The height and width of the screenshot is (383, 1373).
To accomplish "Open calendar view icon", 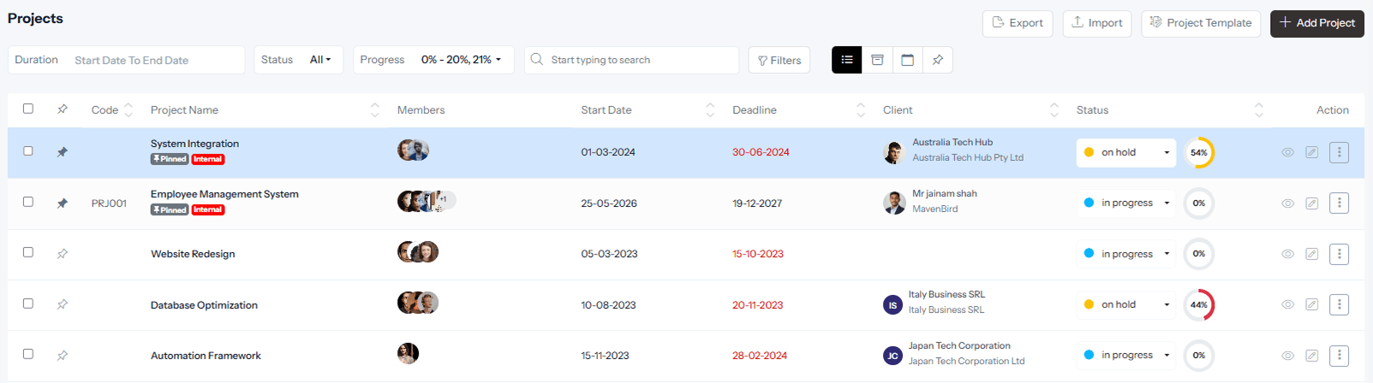I will 908,60.
